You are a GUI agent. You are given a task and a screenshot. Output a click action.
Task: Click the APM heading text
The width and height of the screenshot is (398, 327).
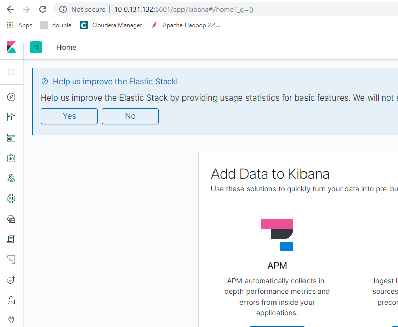[277, 266]
